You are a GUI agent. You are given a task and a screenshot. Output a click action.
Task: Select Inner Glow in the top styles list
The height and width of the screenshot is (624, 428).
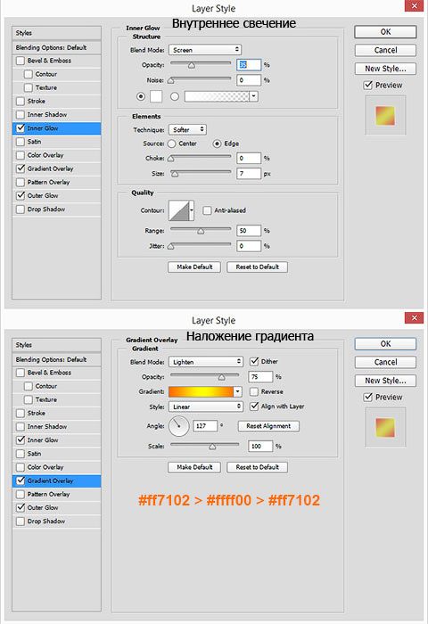click(x=56, y=128)
